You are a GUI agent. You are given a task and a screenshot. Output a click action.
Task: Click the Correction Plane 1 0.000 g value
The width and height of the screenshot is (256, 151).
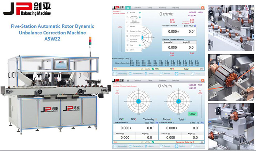[x=126, y=128]
